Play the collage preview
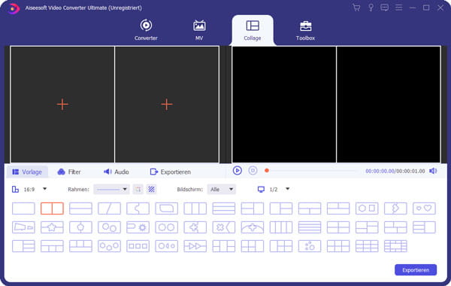This screenshot has width=451, height=286. pos(238,171)
